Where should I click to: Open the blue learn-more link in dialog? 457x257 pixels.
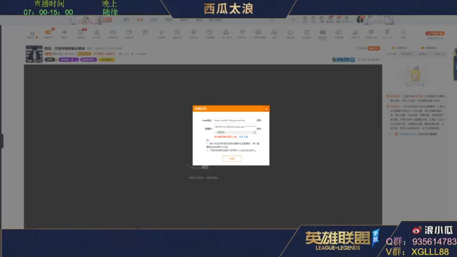(243, 136)
